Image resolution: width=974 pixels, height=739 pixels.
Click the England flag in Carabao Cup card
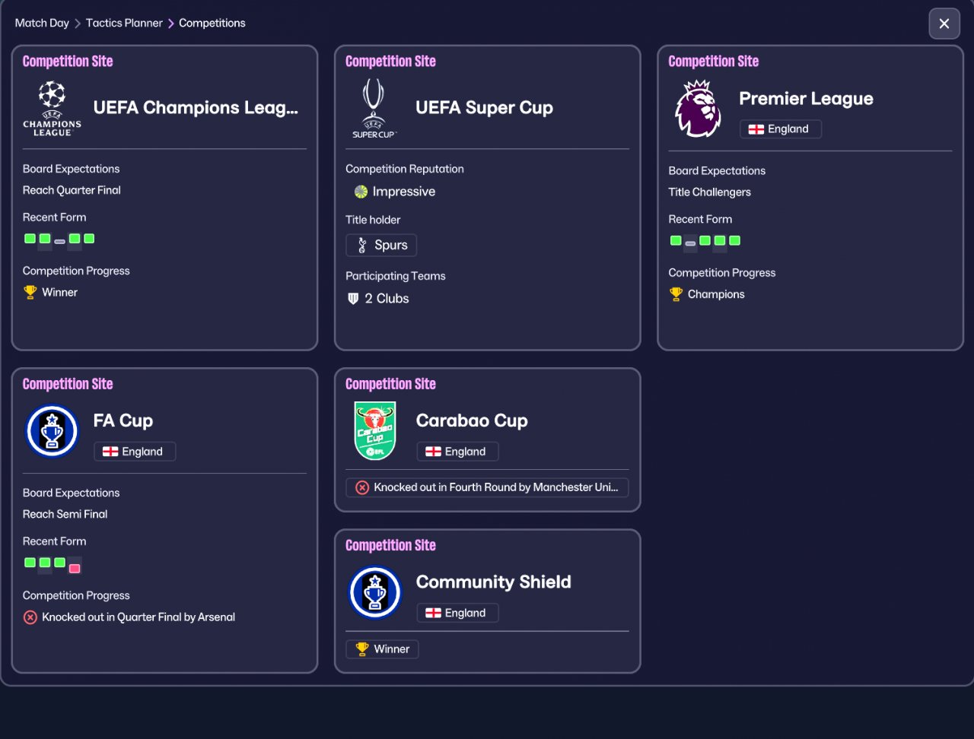pyautogui.click(x=433, y=452)
